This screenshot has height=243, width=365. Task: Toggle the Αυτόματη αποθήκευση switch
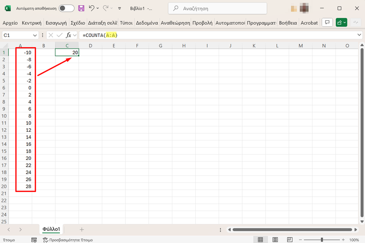click(x=67, y=8)
